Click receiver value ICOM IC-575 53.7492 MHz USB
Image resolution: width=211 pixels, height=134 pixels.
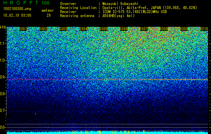pyautogui.click(x=135, y=12)
